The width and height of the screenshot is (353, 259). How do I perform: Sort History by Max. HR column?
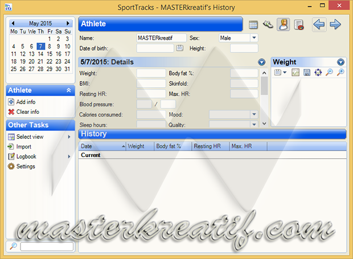pyautogui.click(x=248, y=146)
